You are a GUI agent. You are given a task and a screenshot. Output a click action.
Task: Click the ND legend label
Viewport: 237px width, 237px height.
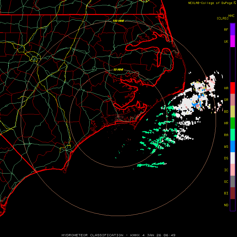pyautogui.click(x=226, y=205)
